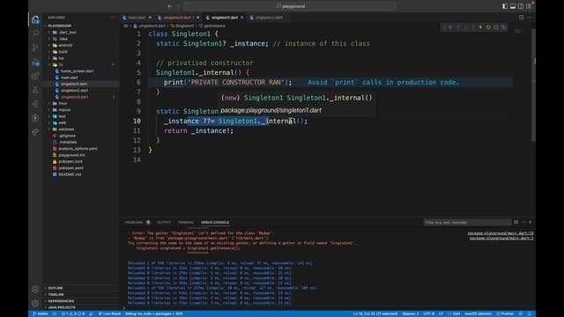Follow the package:playground/main.dart:10 link
Screen dimensions: 564x317
pyautogui.click(x=501, y=233)
